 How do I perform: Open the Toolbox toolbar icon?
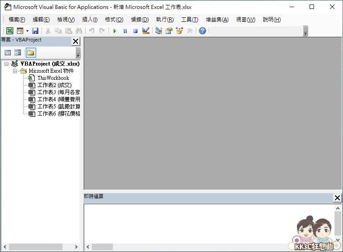(190, 31)
